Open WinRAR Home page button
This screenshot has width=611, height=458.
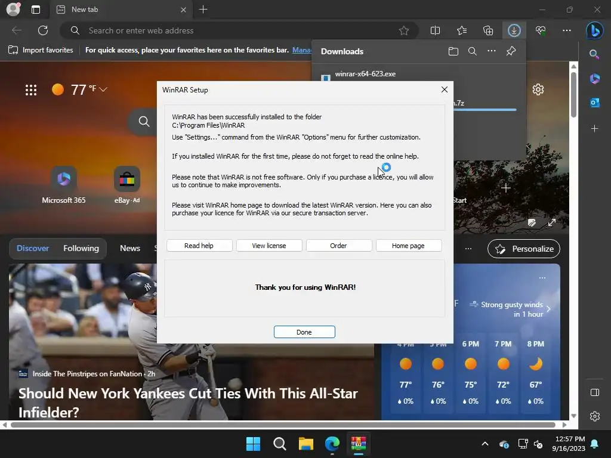408,245
